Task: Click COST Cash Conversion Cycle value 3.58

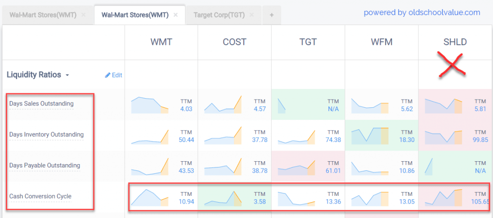Action: tap(259, 201)
